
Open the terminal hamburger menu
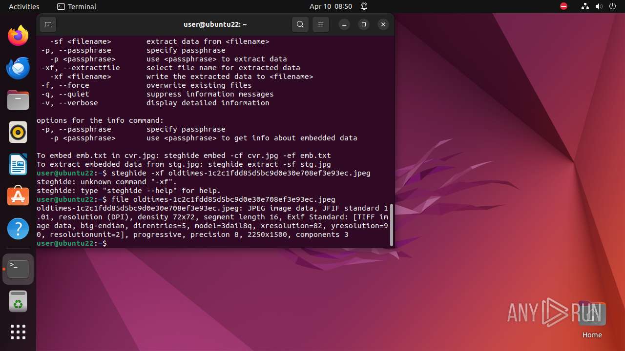click(320, 24)
